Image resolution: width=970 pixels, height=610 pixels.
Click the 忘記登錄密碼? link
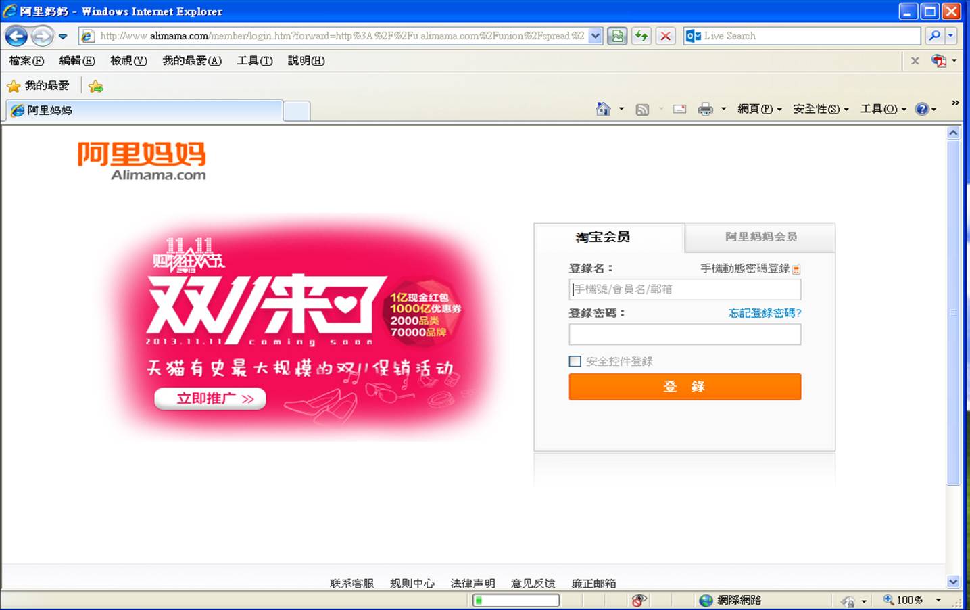coord(765,313)
